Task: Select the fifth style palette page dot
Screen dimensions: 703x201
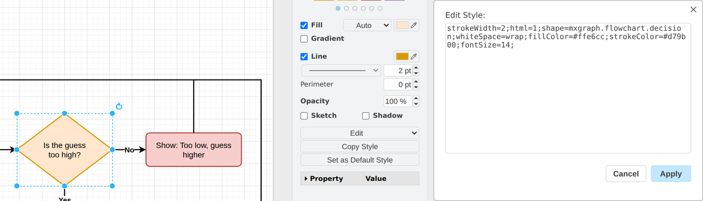Action: pyautogui.click(x=372, y=8)
